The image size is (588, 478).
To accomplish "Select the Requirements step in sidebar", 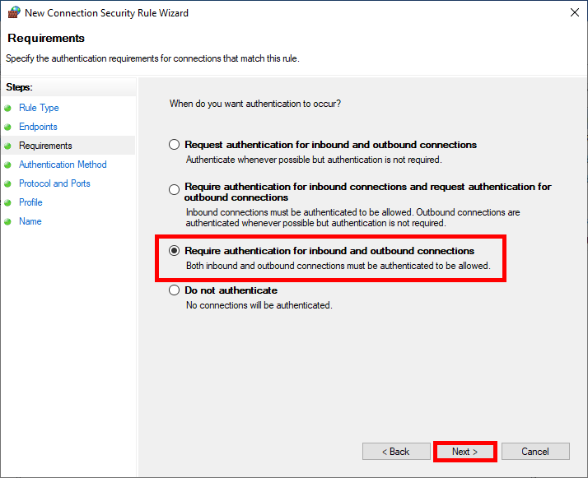I will click(x=45, y=146).
